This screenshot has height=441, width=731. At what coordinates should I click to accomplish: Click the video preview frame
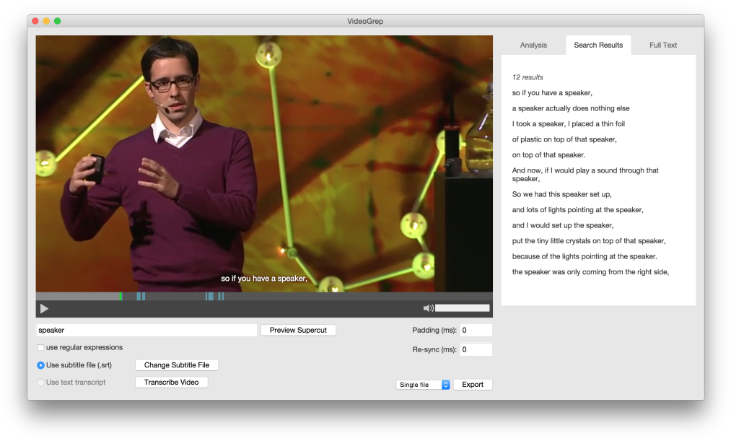point(264,164)
